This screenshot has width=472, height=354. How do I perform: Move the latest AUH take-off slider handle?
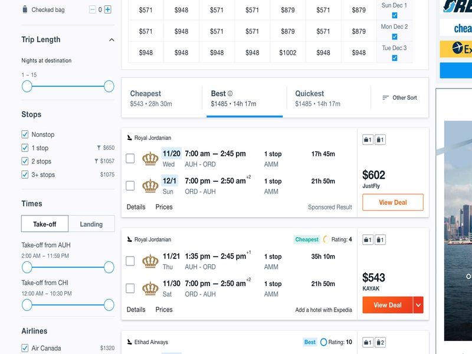(109, 267)
